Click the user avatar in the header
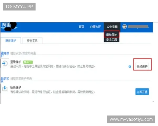Image resolution: width=158 pixels, height=126 pixels. (125, 27)
